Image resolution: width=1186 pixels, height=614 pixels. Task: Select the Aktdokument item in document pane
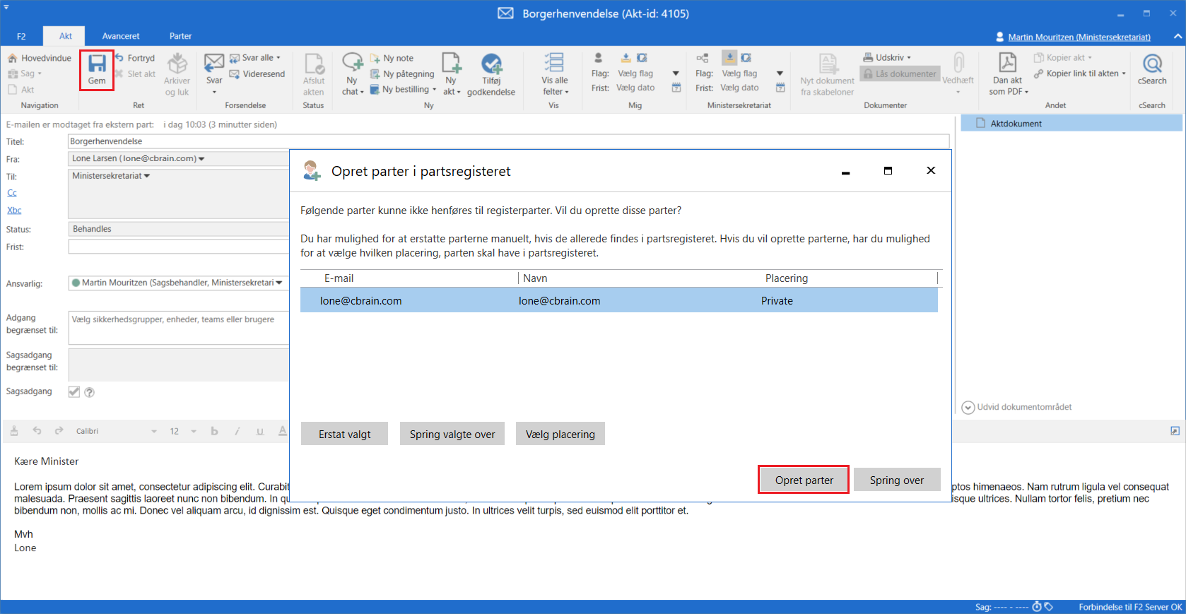(1071, 123)
